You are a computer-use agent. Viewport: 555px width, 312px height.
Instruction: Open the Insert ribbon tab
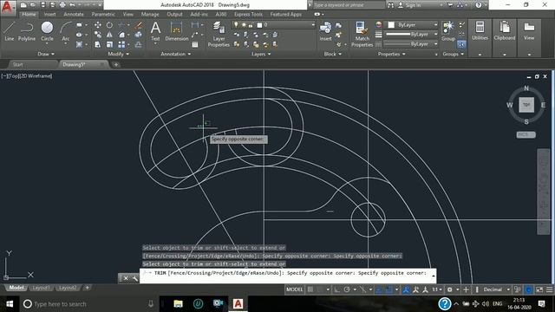click(50, 14)
